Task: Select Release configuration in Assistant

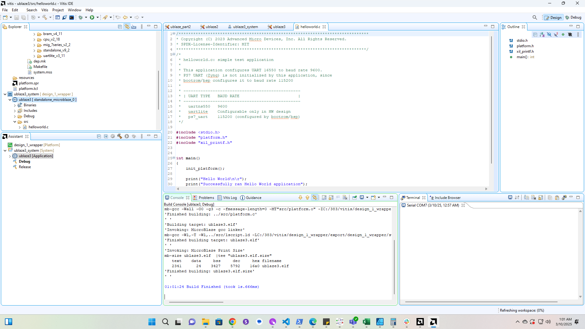Action: click(x=25, y=167)
